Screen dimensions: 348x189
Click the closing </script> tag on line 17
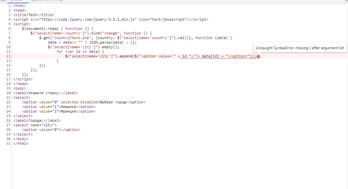(x=23, y=79)
